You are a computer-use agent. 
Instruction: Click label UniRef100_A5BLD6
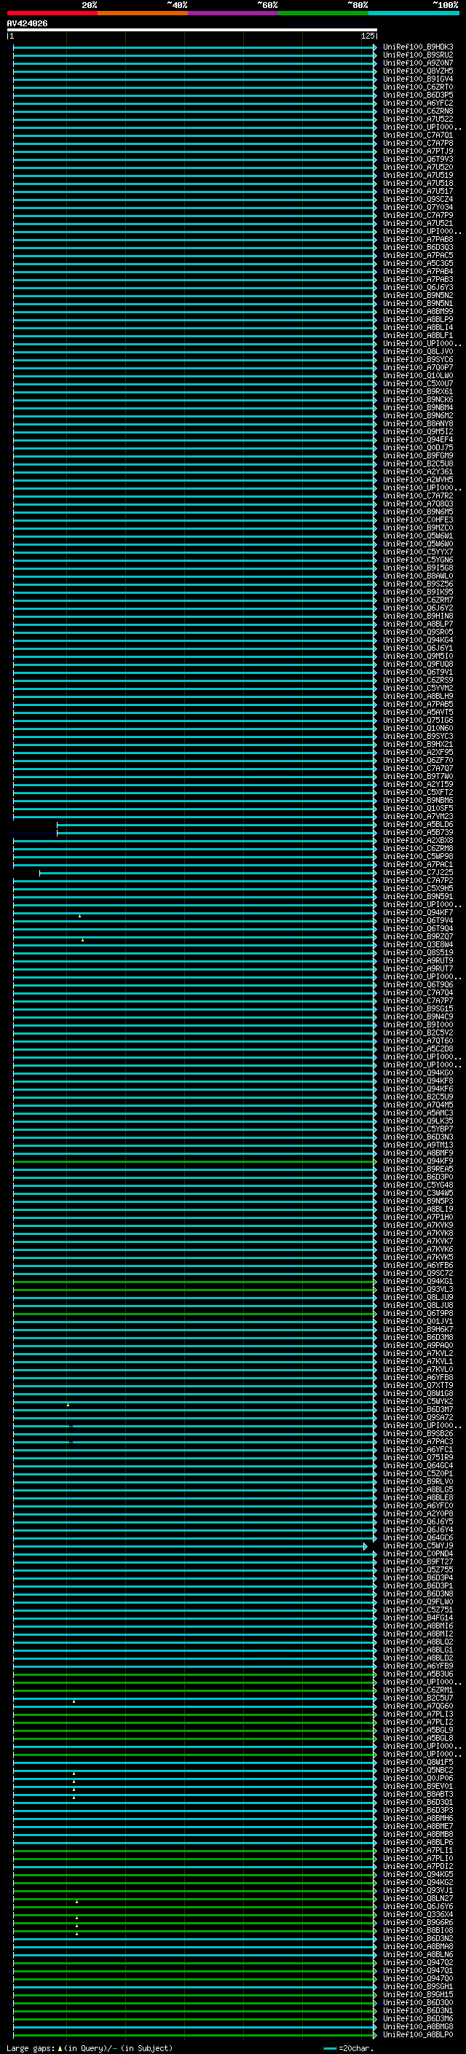tap(418, 825)
